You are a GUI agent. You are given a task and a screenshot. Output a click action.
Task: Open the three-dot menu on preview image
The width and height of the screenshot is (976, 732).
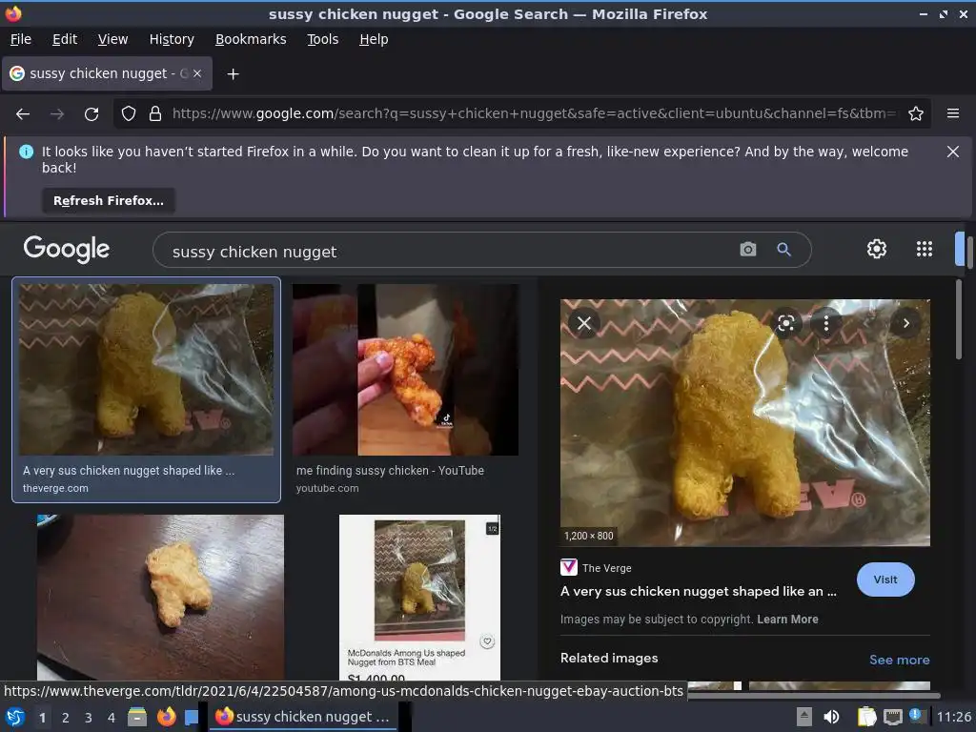coord(826,323)
